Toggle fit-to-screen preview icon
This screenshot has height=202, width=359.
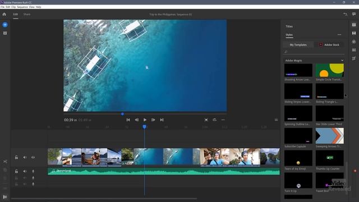(206, 120)
